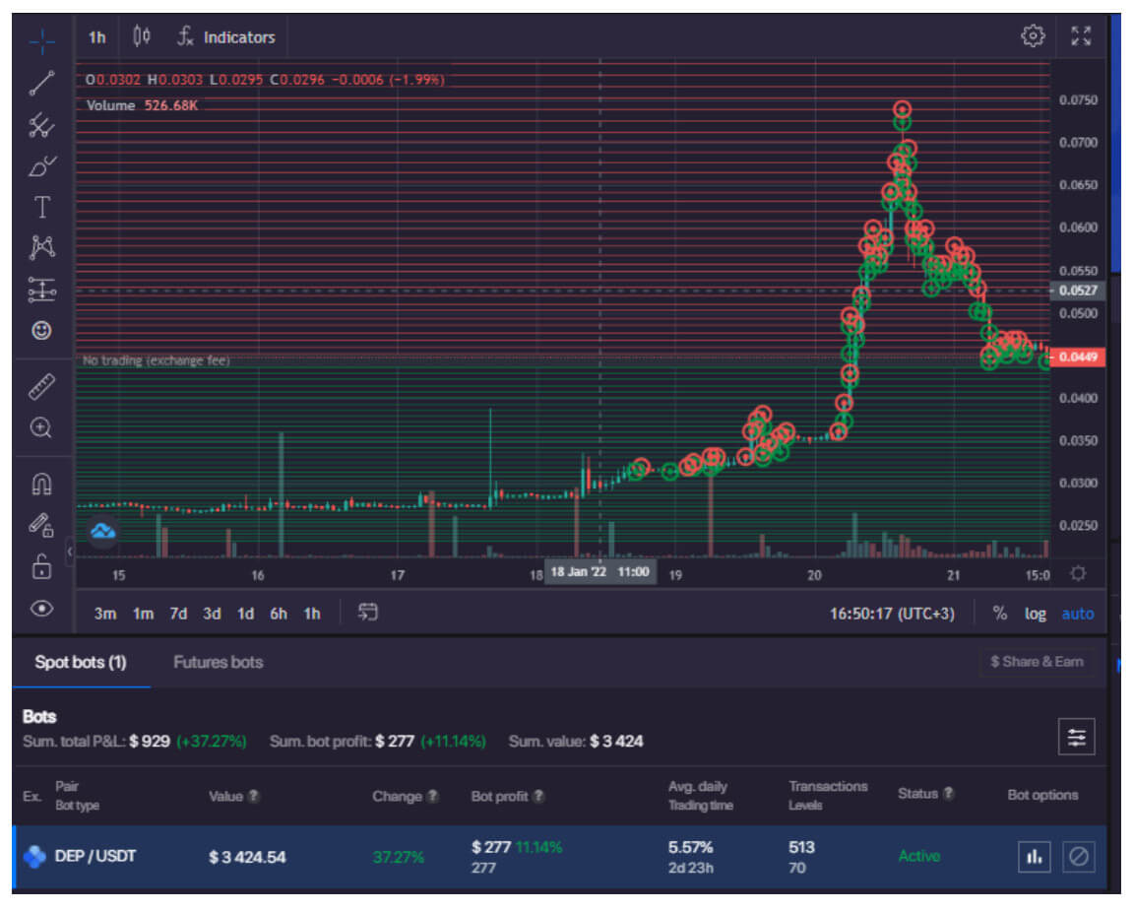Toggle auto price scale
This screenshot has height=910, width=1134.
click(x=1078, y=614)
